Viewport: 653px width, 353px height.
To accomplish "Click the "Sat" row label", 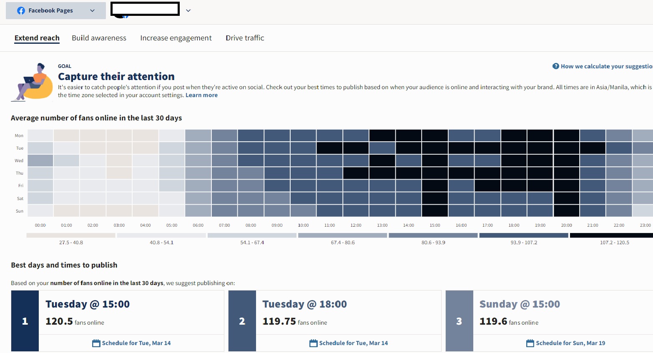I will pyautogui.click(x=20, y=198).
